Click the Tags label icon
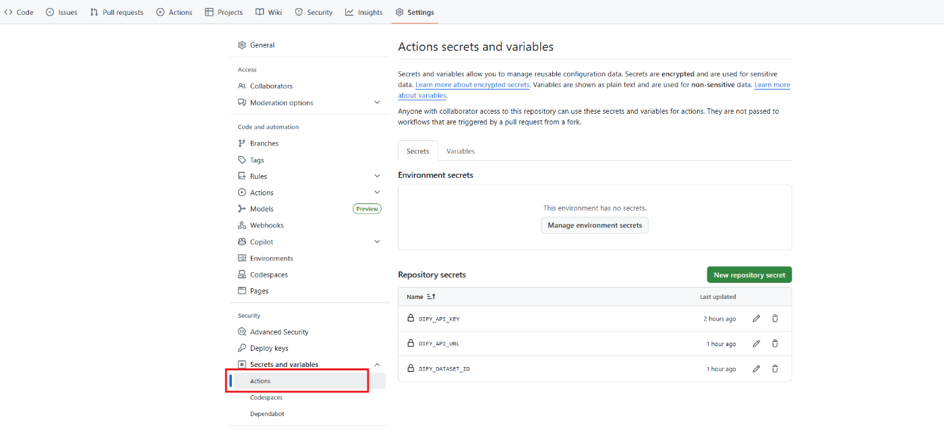The width and height of the screenshot is (944, 435). pyautogui.click(x=242, y=160)
